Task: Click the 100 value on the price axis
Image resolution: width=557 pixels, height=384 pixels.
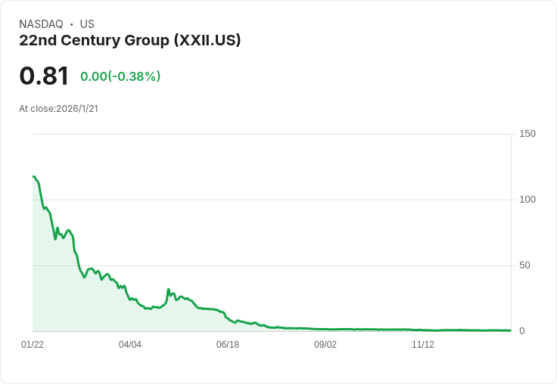Action: 527,200
